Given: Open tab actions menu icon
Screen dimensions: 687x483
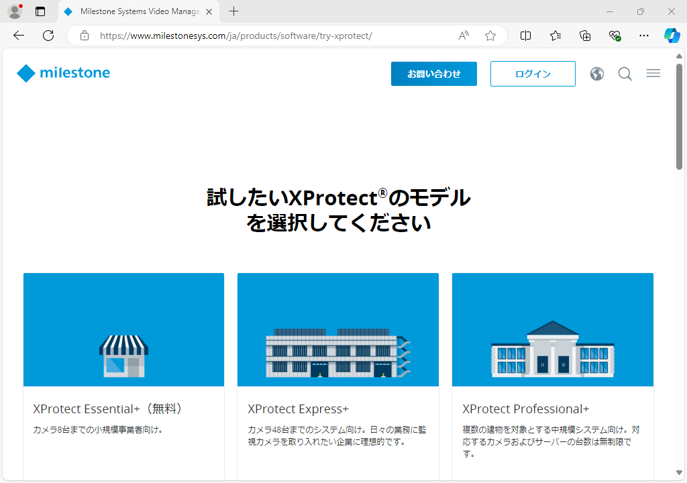Looking at the screenshot, I should (40, 11).
